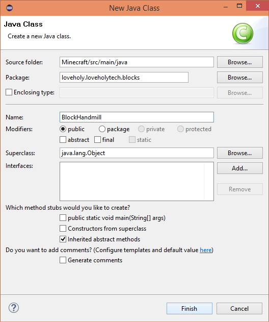Enable the Enclosing type checkbox
This screenshot has height=322, width=269.
click(x=9, y=92)
